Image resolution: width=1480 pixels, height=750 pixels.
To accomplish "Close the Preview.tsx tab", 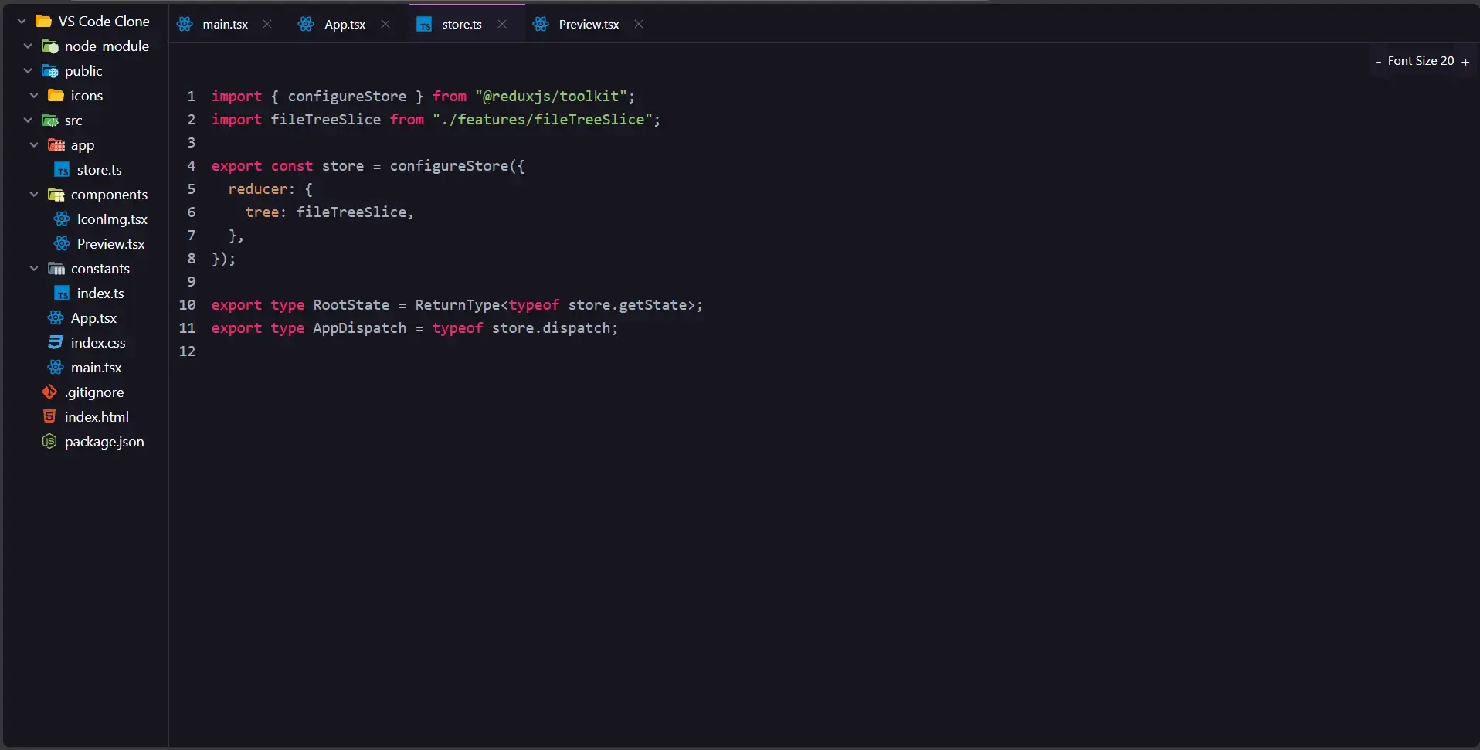I will coord(639,25).
